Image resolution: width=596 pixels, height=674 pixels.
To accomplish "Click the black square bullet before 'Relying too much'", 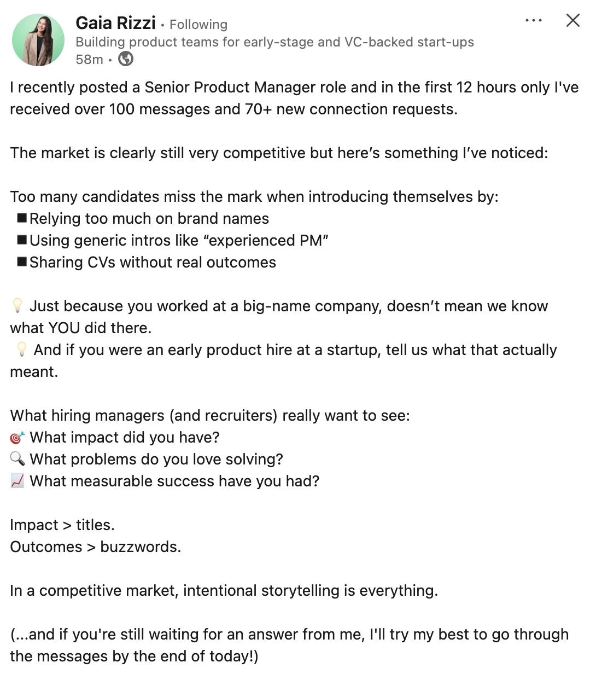I will tap(22, 218).
